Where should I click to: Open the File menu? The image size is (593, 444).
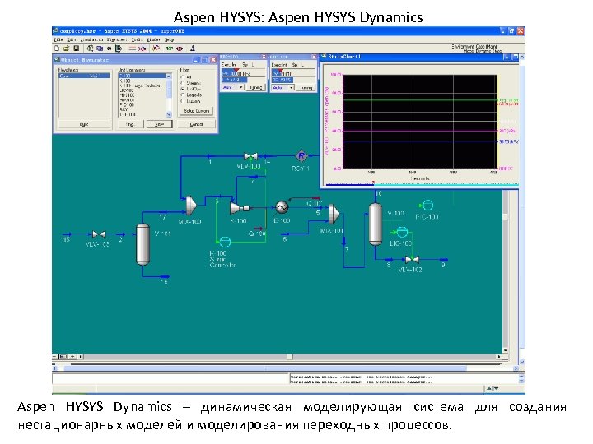pyautogui.click(x=58, y=39)
